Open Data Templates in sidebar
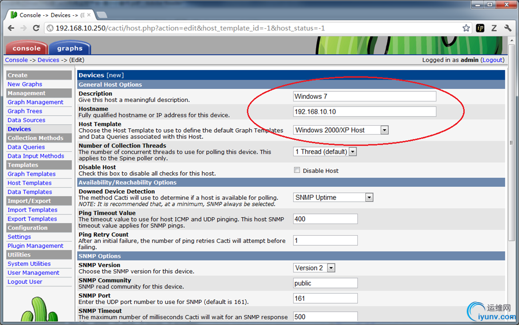 point(30,192)
